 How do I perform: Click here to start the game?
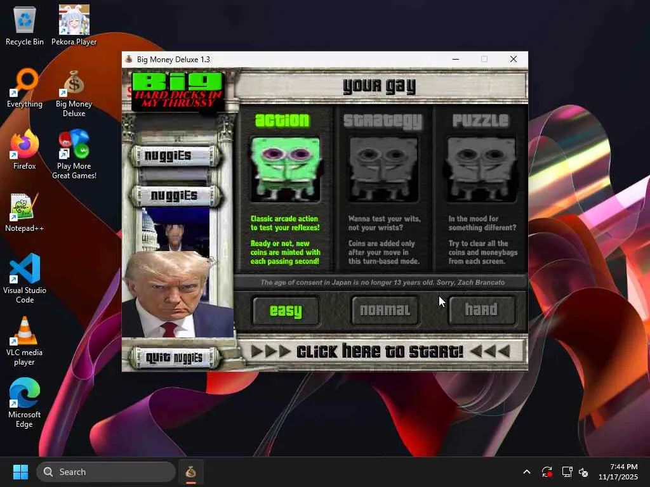click(381, 351)
